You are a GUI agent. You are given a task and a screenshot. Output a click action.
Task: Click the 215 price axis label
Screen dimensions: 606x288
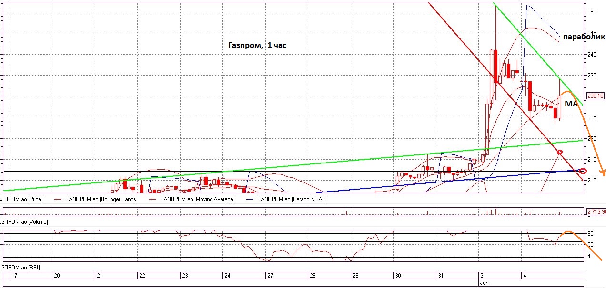click(x=592, y=159)
